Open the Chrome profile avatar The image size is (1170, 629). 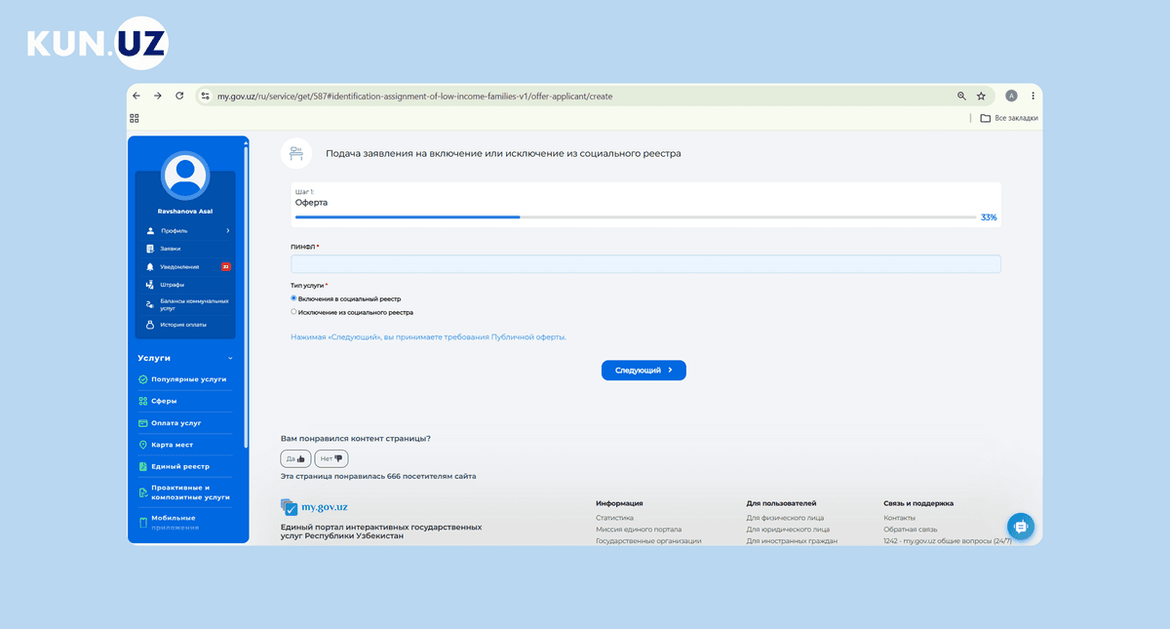pos(1011,97)
